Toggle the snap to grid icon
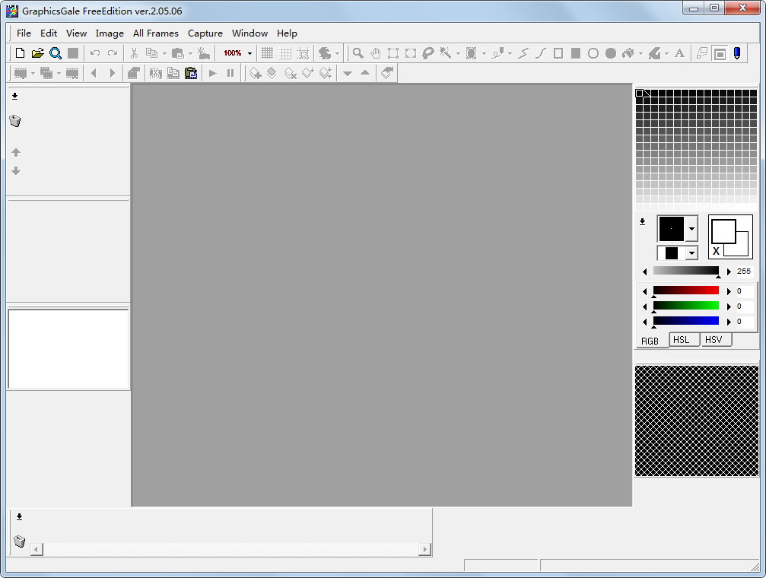This screenshot has width=766, height=578. point(303,53)
